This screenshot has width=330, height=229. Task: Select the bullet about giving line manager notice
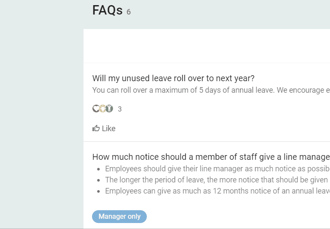click(x=217, y=169)
